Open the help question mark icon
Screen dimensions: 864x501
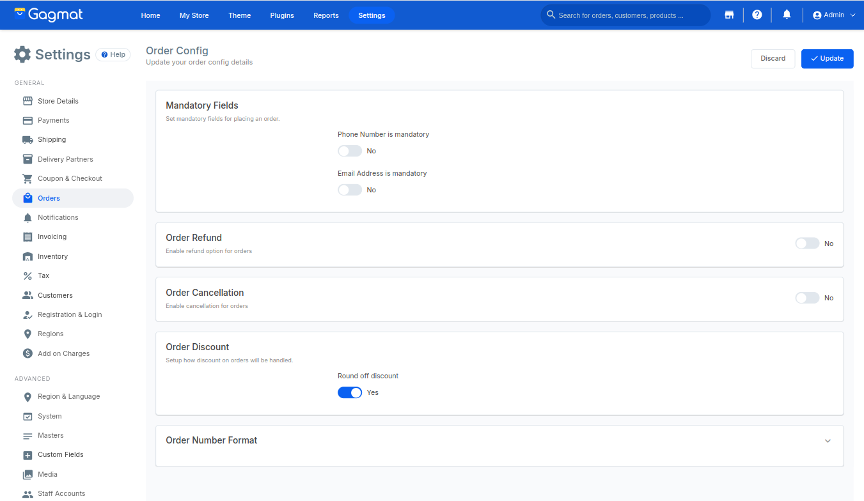coord(757,15)
